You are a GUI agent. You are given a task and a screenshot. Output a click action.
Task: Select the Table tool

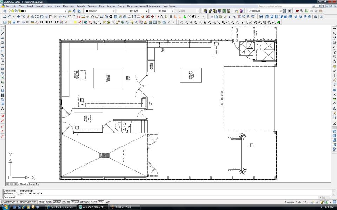click(x=2, y=104)
